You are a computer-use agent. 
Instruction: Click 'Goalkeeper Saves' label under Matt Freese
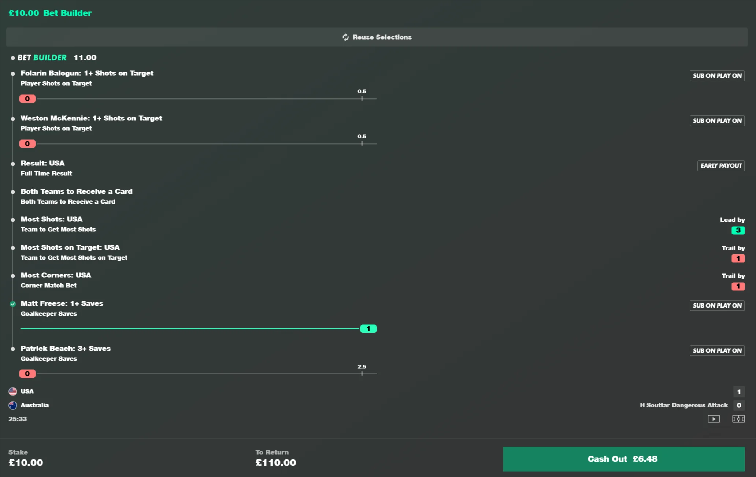(x=49, y=314)
